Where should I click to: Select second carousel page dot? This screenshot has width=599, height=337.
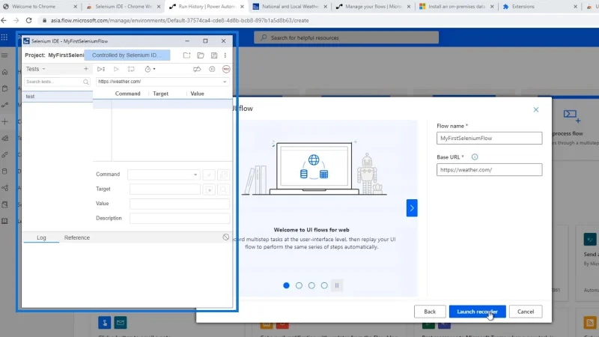pos(299,285)
